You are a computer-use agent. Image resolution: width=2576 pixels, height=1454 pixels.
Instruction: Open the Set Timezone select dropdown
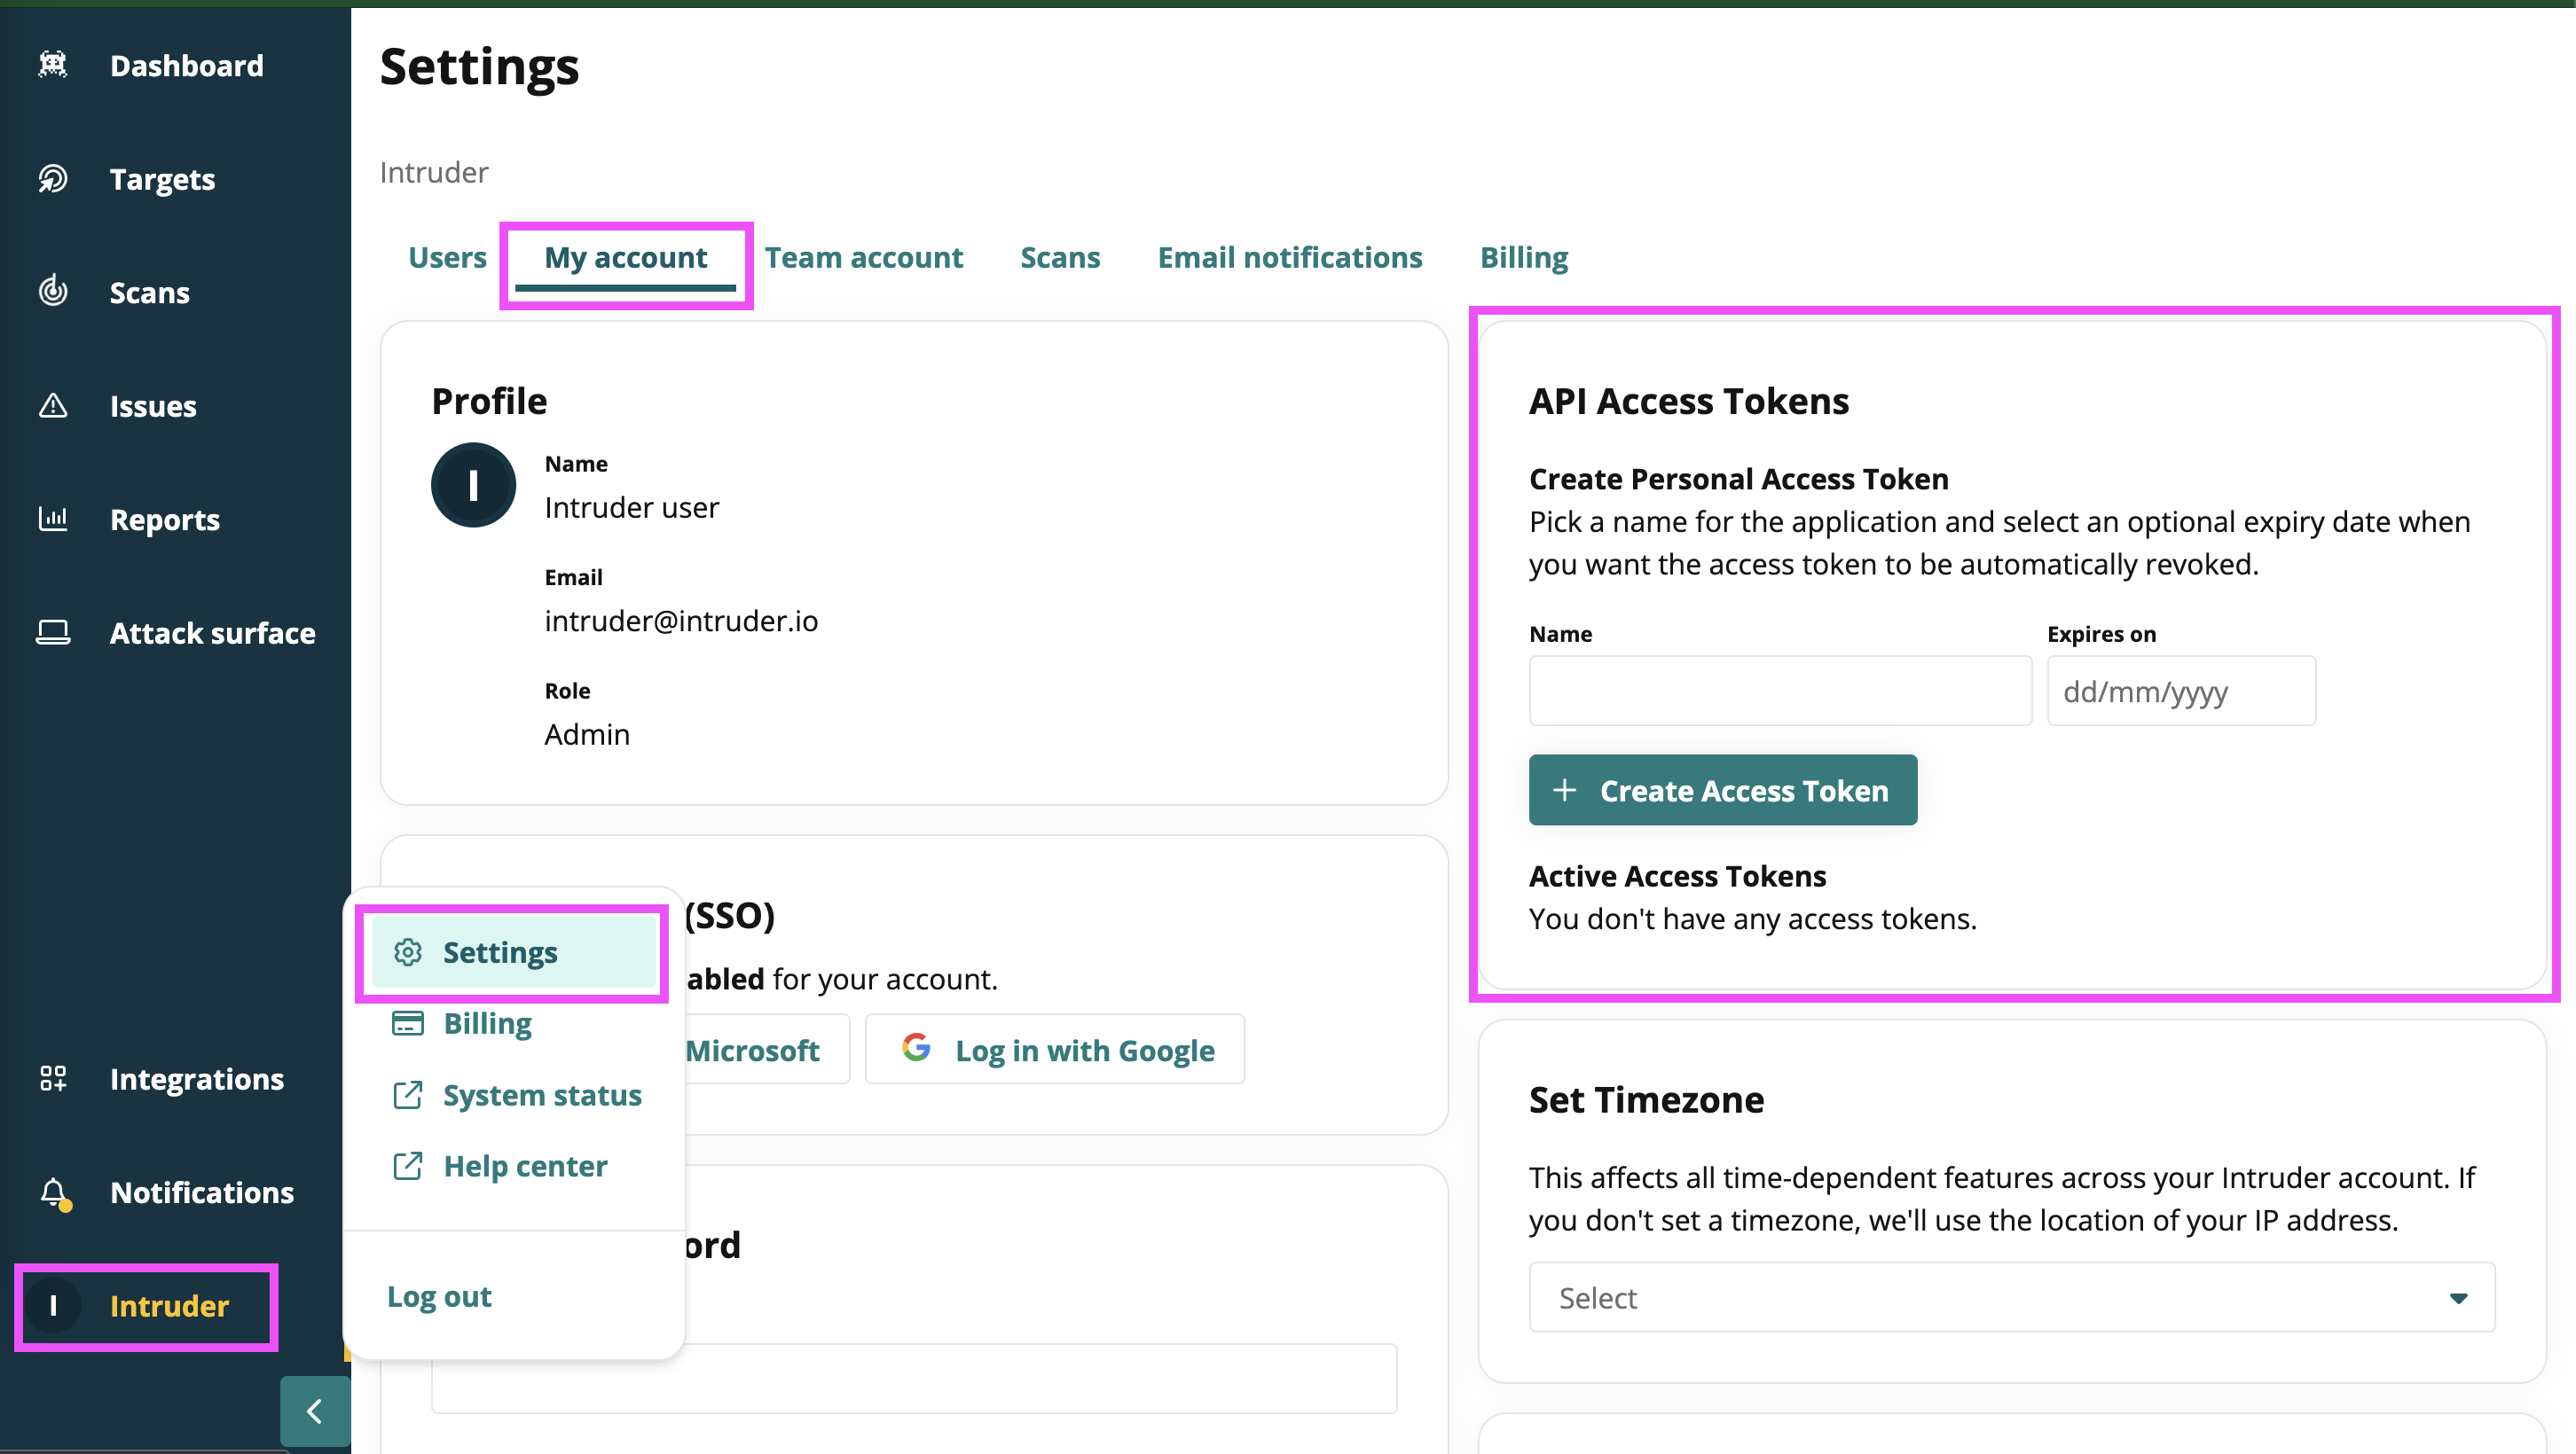pos(2011,1297)
